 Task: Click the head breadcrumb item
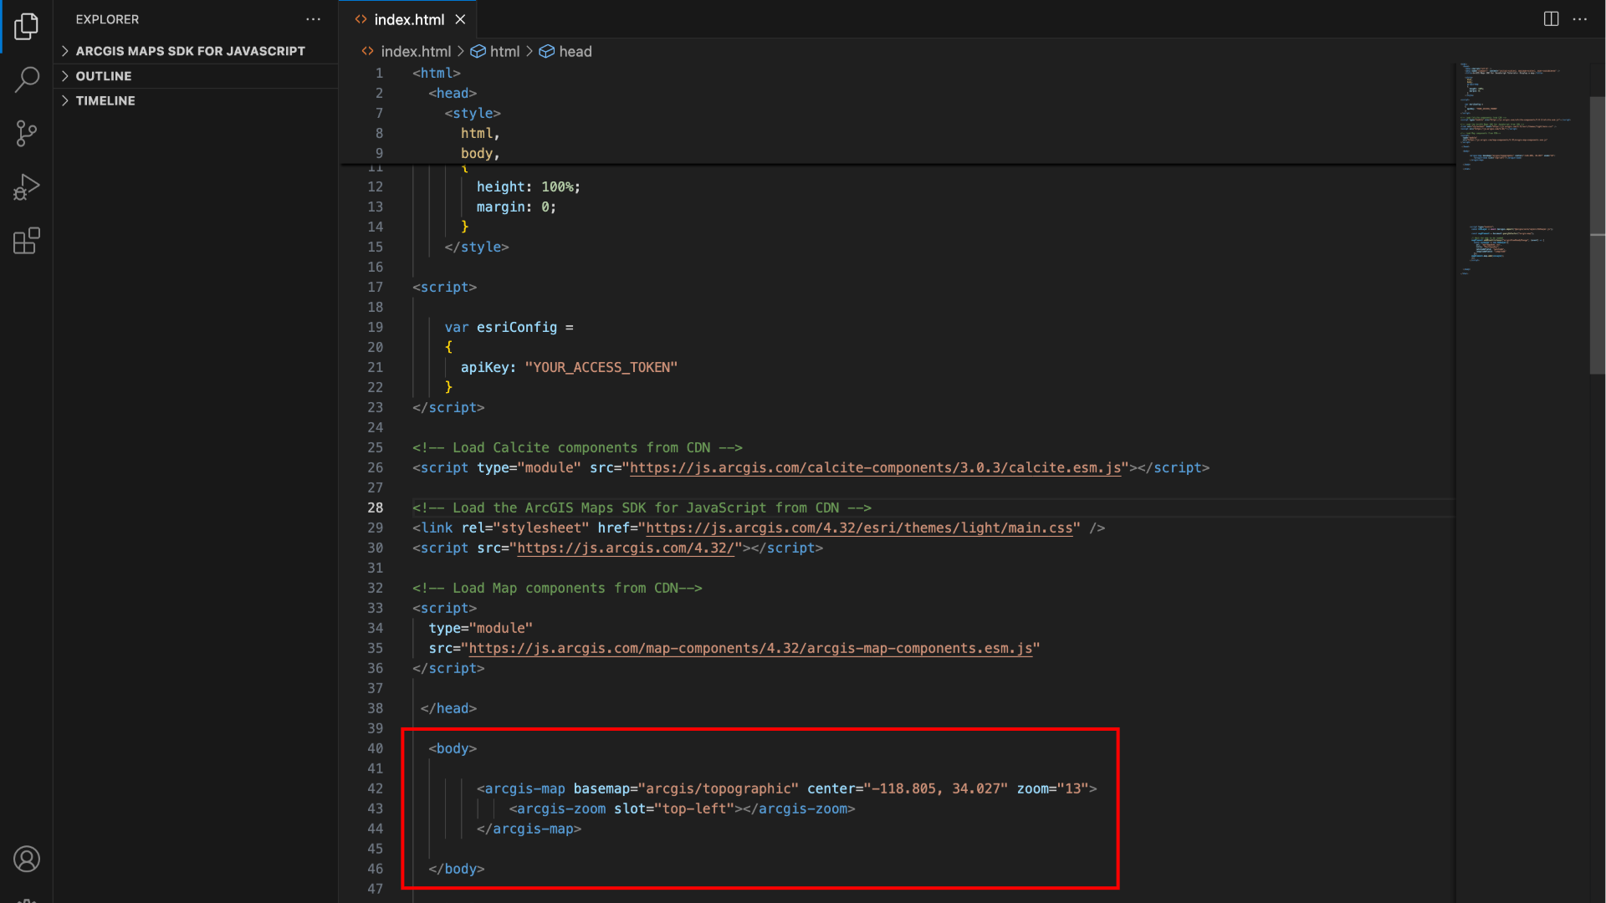(x=575, y=52)
